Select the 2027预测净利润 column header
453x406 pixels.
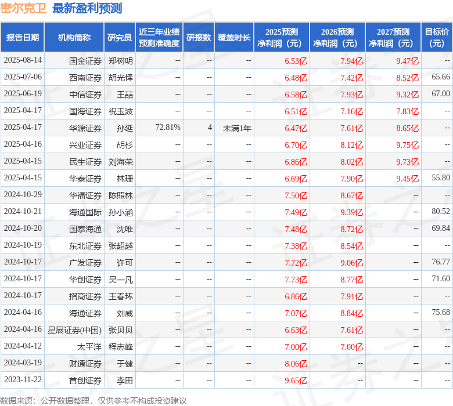pyautogui.click(x=393, y=38)
